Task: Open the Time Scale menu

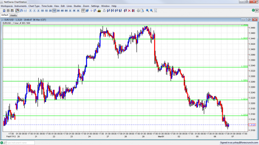Action: tap(47, 6)
